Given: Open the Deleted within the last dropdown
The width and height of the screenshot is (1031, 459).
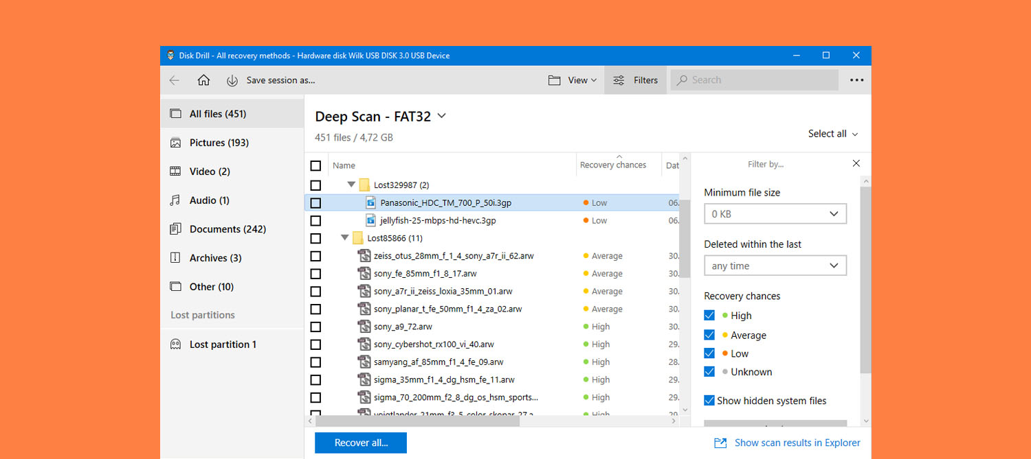Looking at the screenshot, I should pyautogui.click(x=775, y=266).
